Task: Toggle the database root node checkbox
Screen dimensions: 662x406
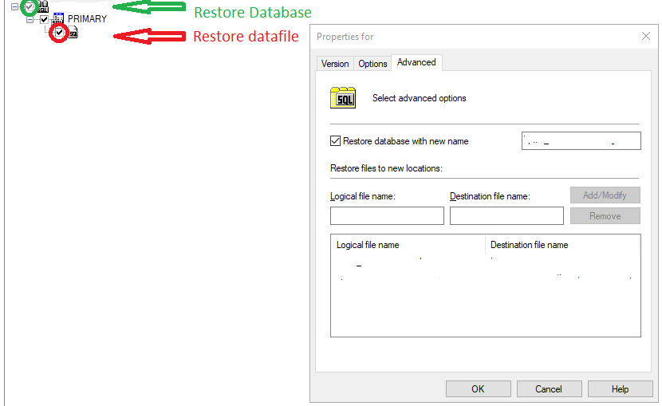Action: [x=30, y=6]
